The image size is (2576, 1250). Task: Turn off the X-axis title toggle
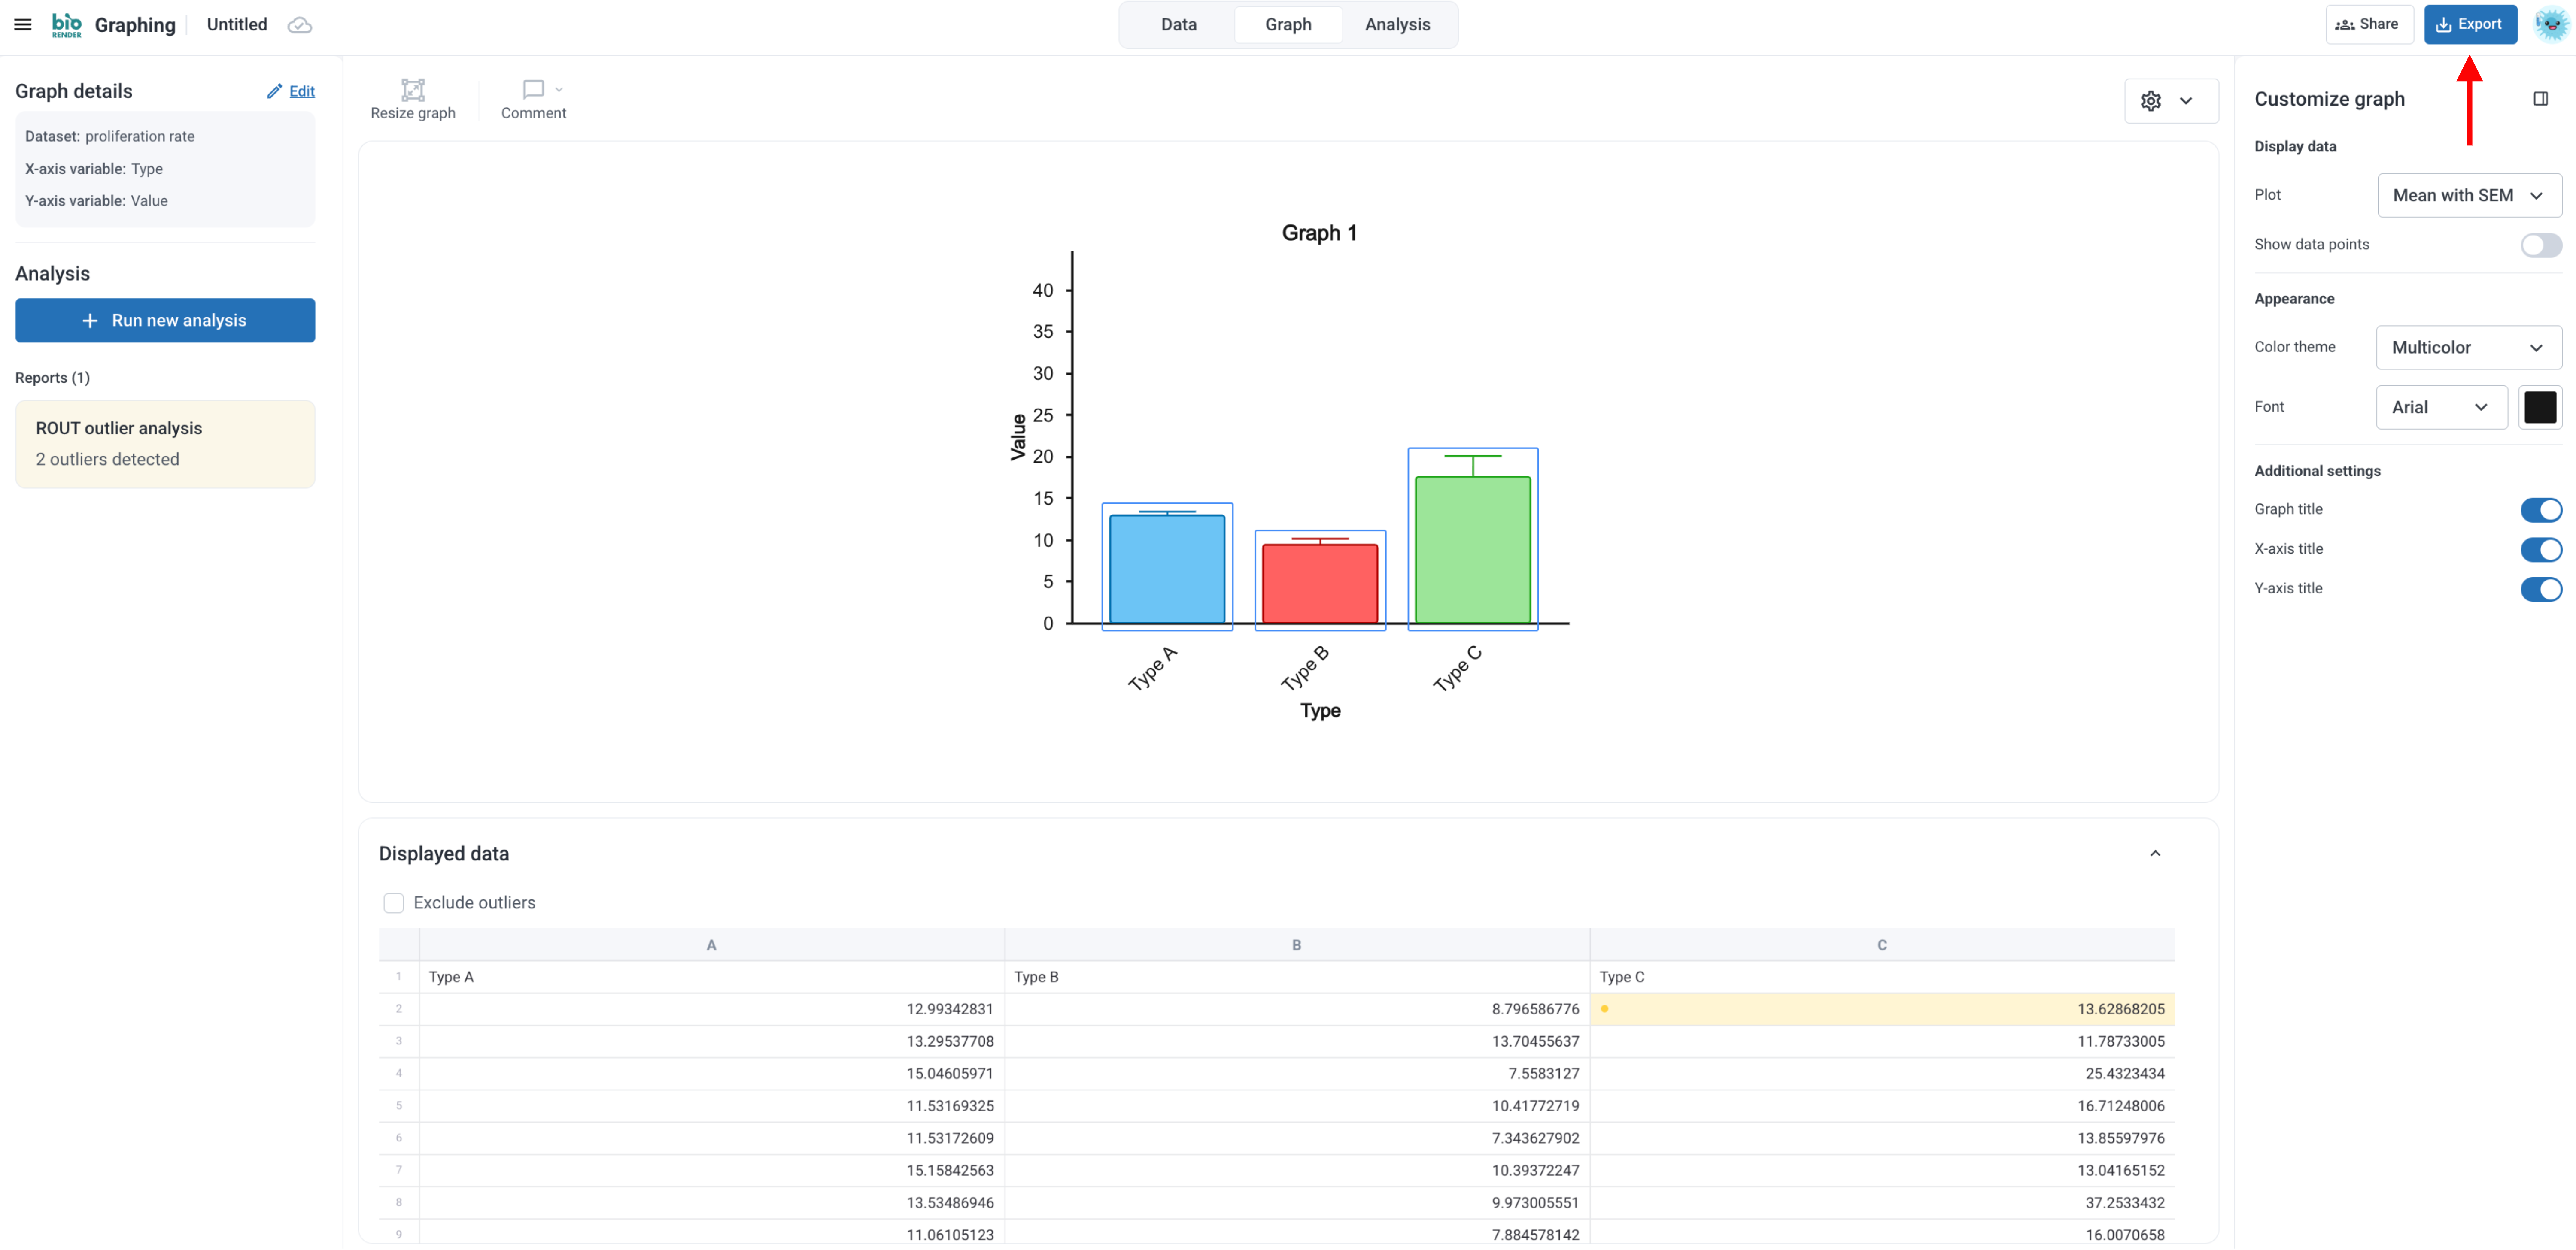[2540, 550]
